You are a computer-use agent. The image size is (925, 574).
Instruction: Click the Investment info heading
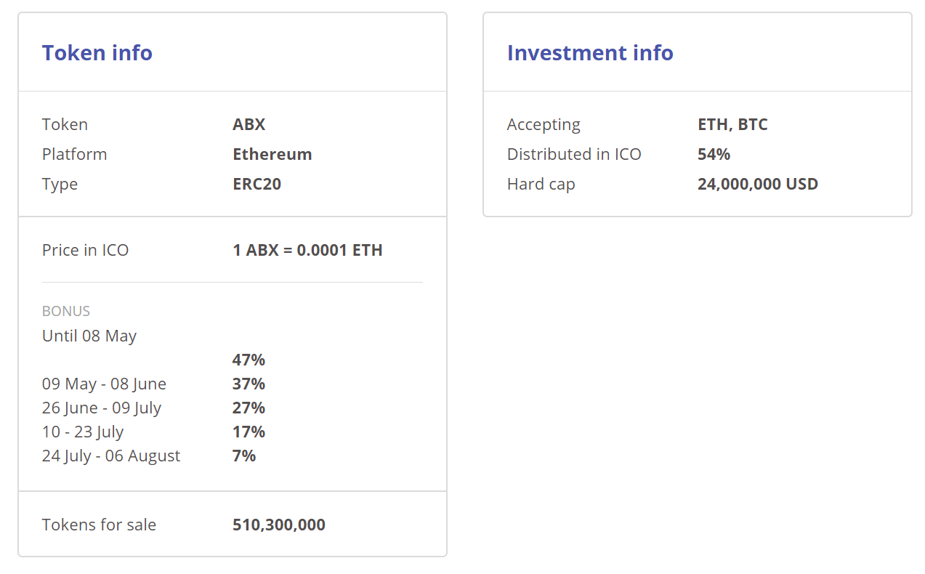pos(590,53)
